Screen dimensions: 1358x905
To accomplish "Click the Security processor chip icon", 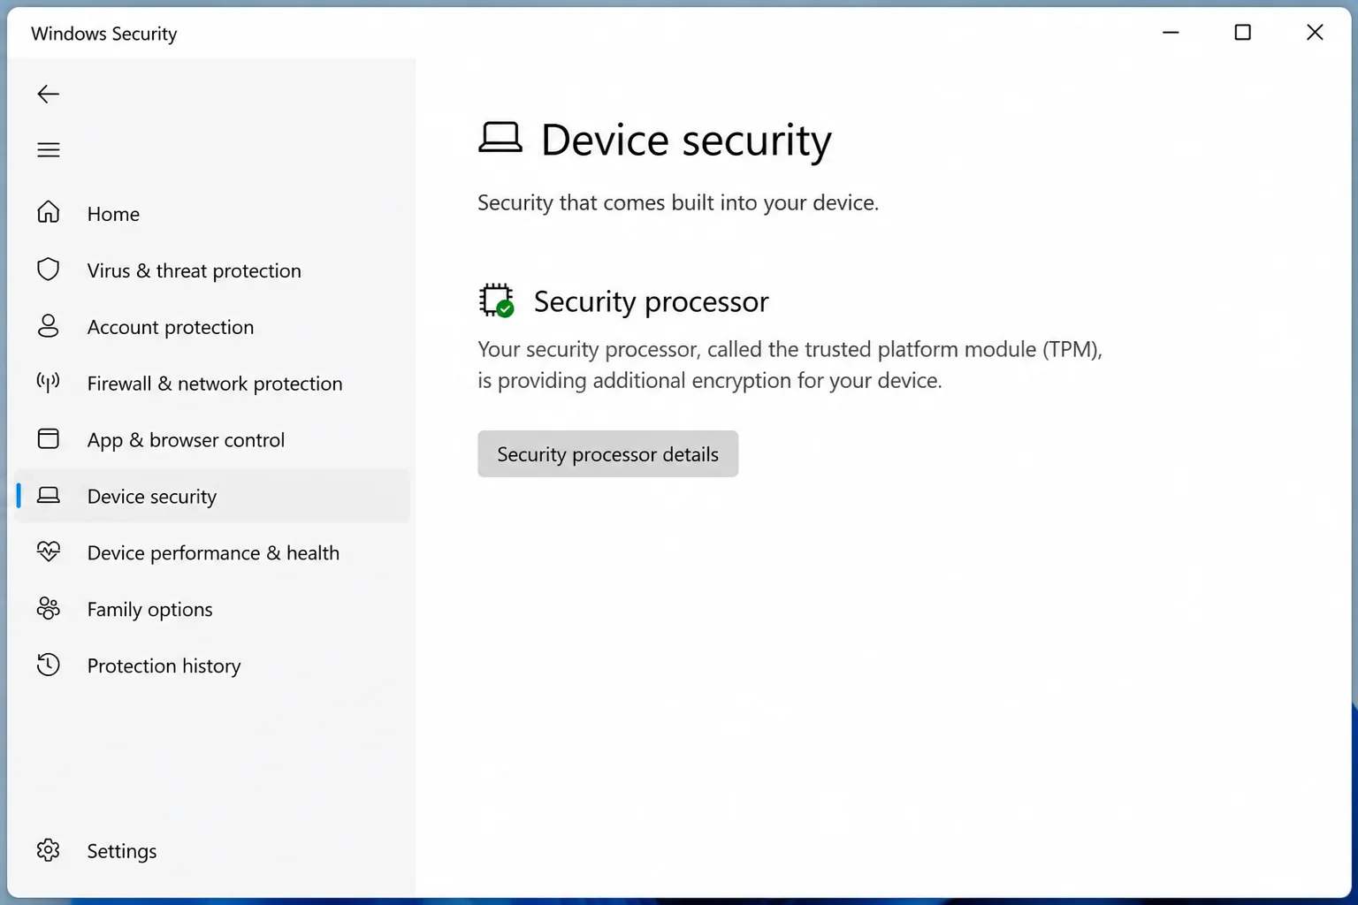I will [497, 300].
